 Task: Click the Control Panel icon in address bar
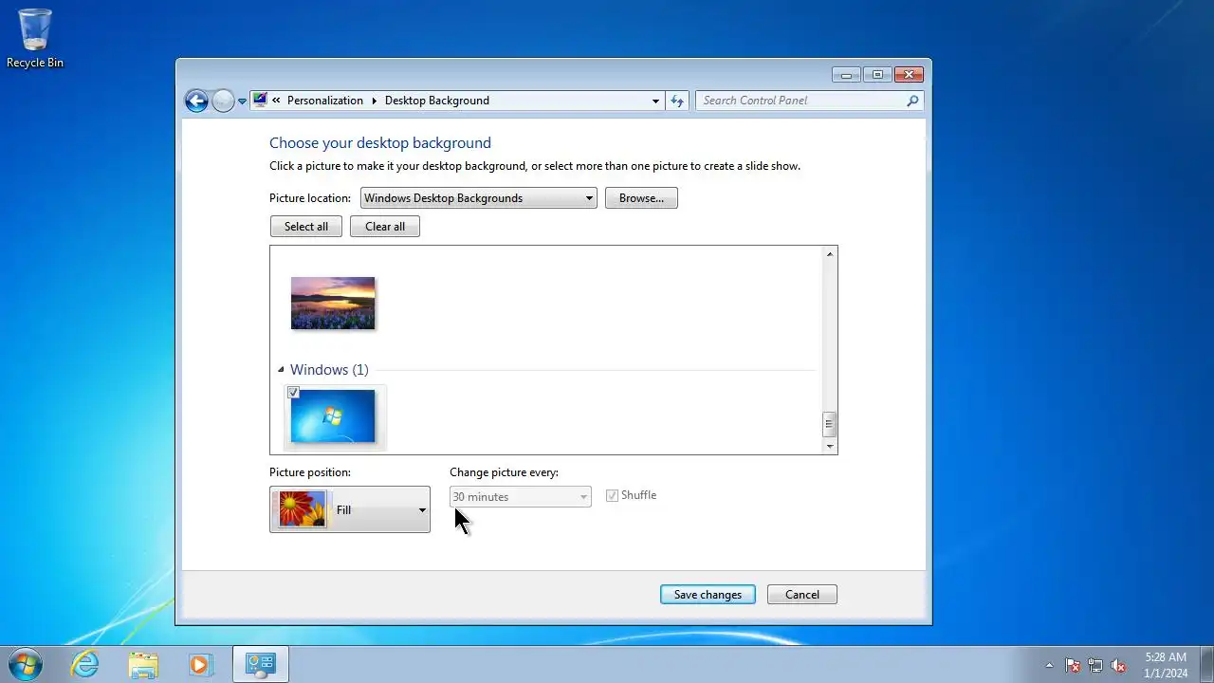[x=260, y=100]
